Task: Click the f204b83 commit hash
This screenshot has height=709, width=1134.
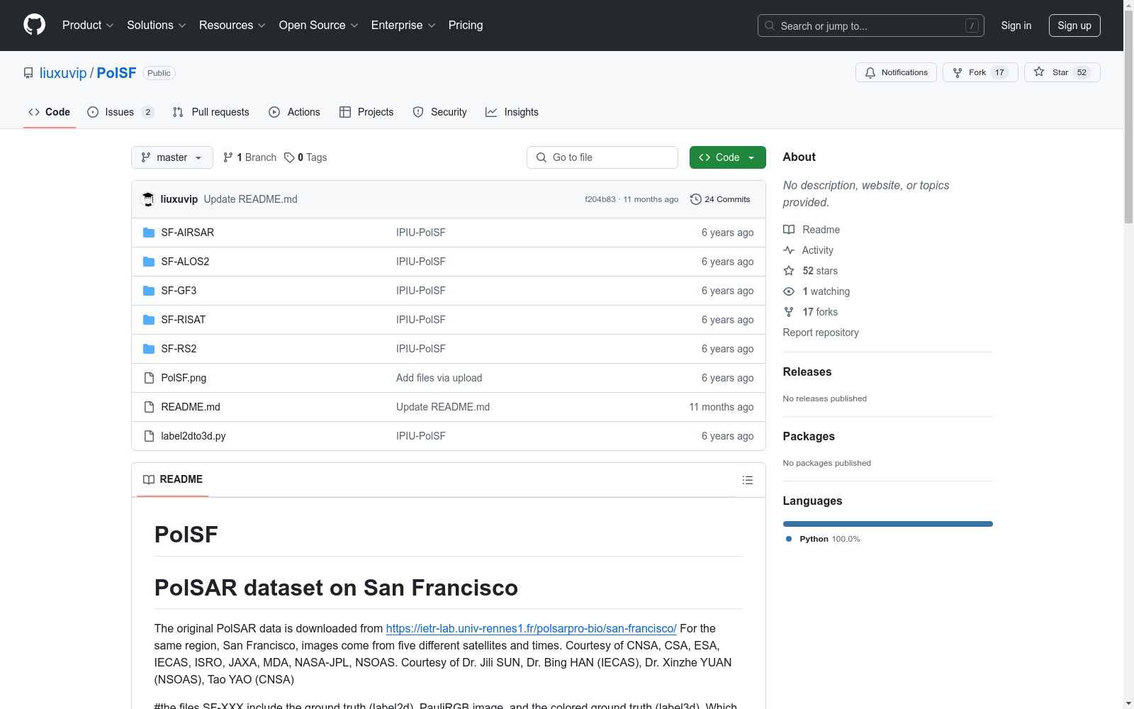Action: (600, 199)
